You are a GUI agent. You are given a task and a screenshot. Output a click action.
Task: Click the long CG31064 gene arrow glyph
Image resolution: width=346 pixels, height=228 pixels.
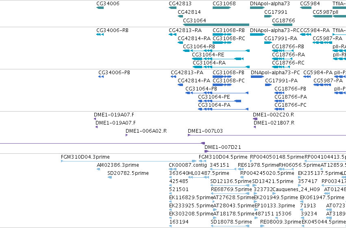[x=216, y=25]
